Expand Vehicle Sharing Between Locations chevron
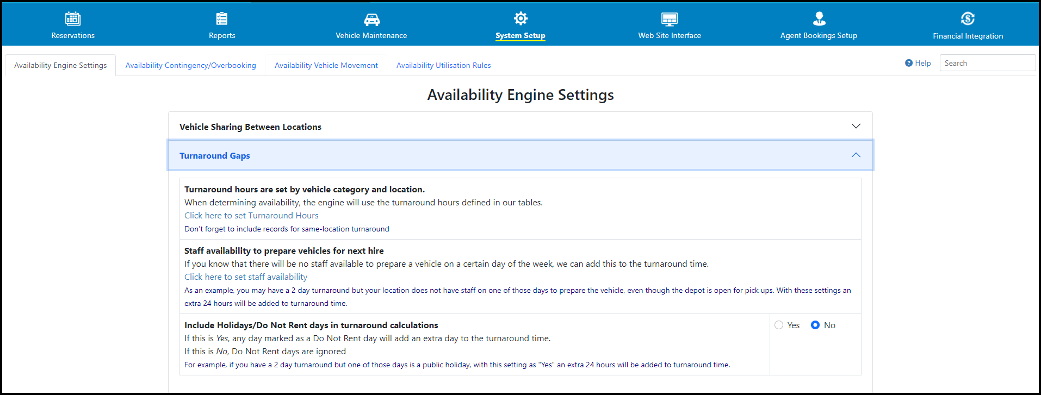 click(x=856, y=126)
